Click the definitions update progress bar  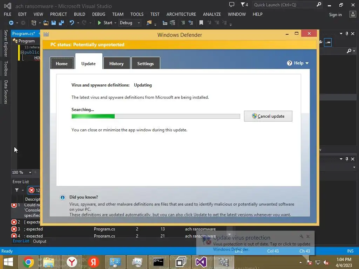[x=156, y=116]
